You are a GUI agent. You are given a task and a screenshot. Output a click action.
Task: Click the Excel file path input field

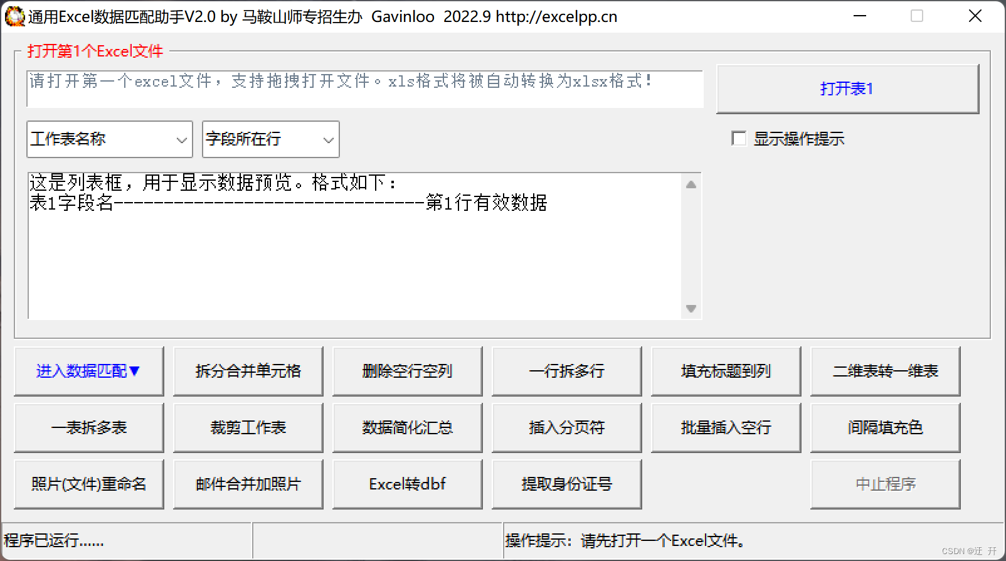point(365,88)
